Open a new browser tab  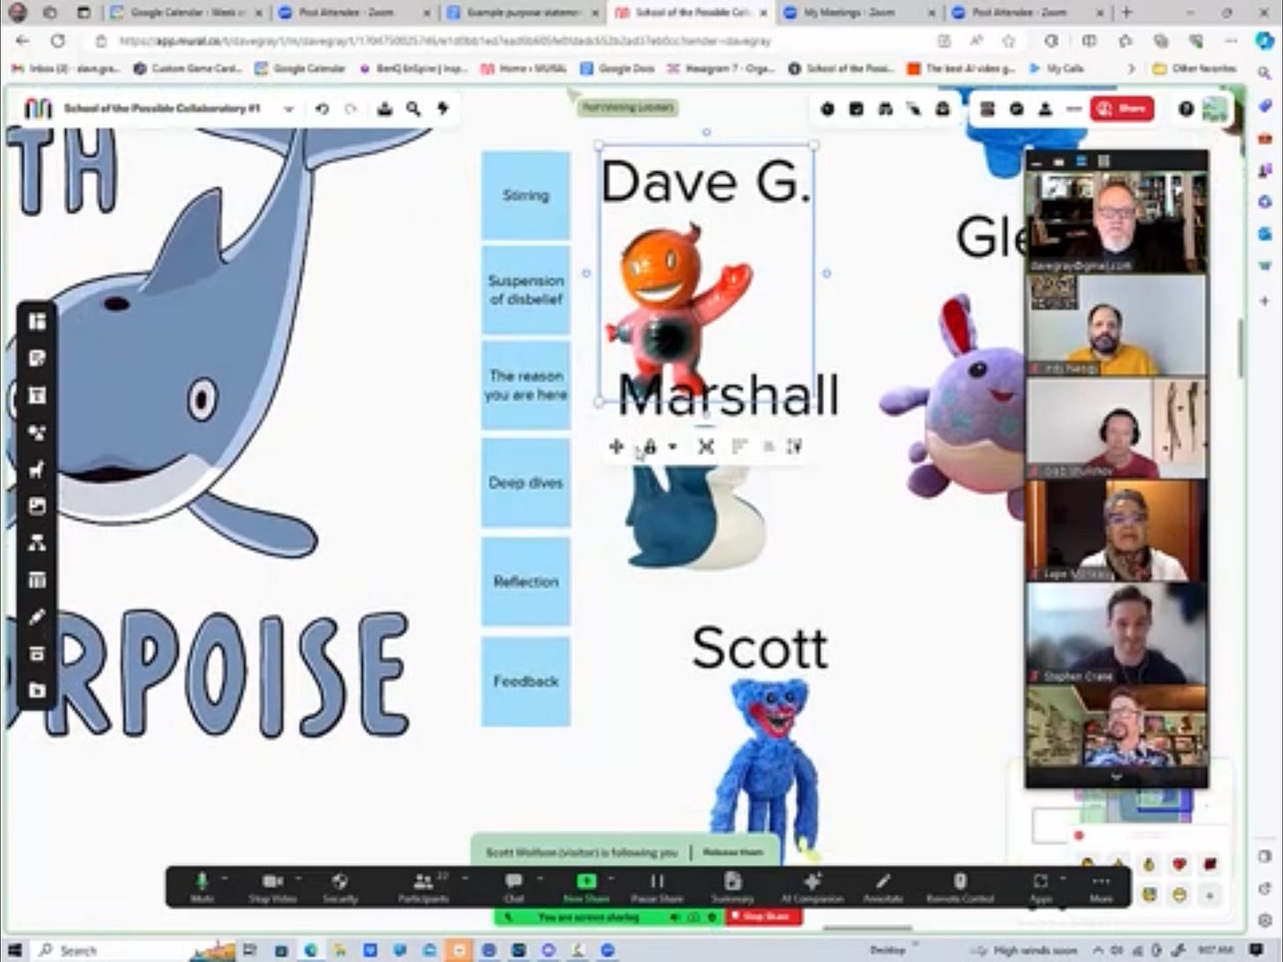(1127, 12)
